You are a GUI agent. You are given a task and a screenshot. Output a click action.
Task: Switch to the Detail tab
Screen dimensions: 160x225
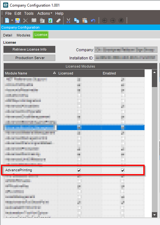8,35
